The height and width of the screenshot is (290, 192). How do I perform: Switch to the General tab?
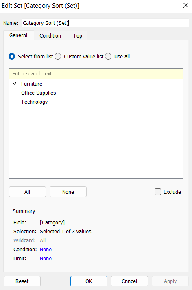coord(18,35)
